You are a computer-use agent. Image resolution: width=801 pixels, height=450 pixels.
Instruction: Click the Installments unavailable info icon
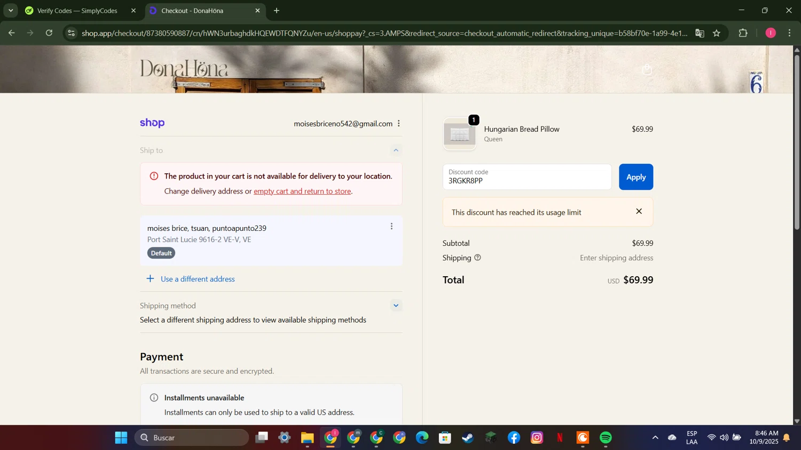coord(154,398)
